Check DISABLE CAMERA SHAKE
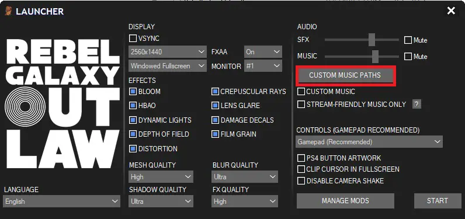465x219 pixels. [301, 181]
